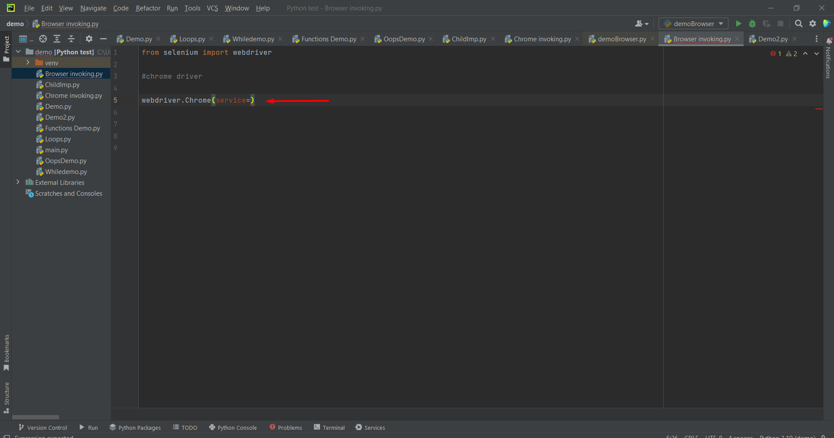Image resolution: width=834 pixels, height=438 pixels.
Task: Close the Chrome invoking.py tab
Action: [577, 39]
